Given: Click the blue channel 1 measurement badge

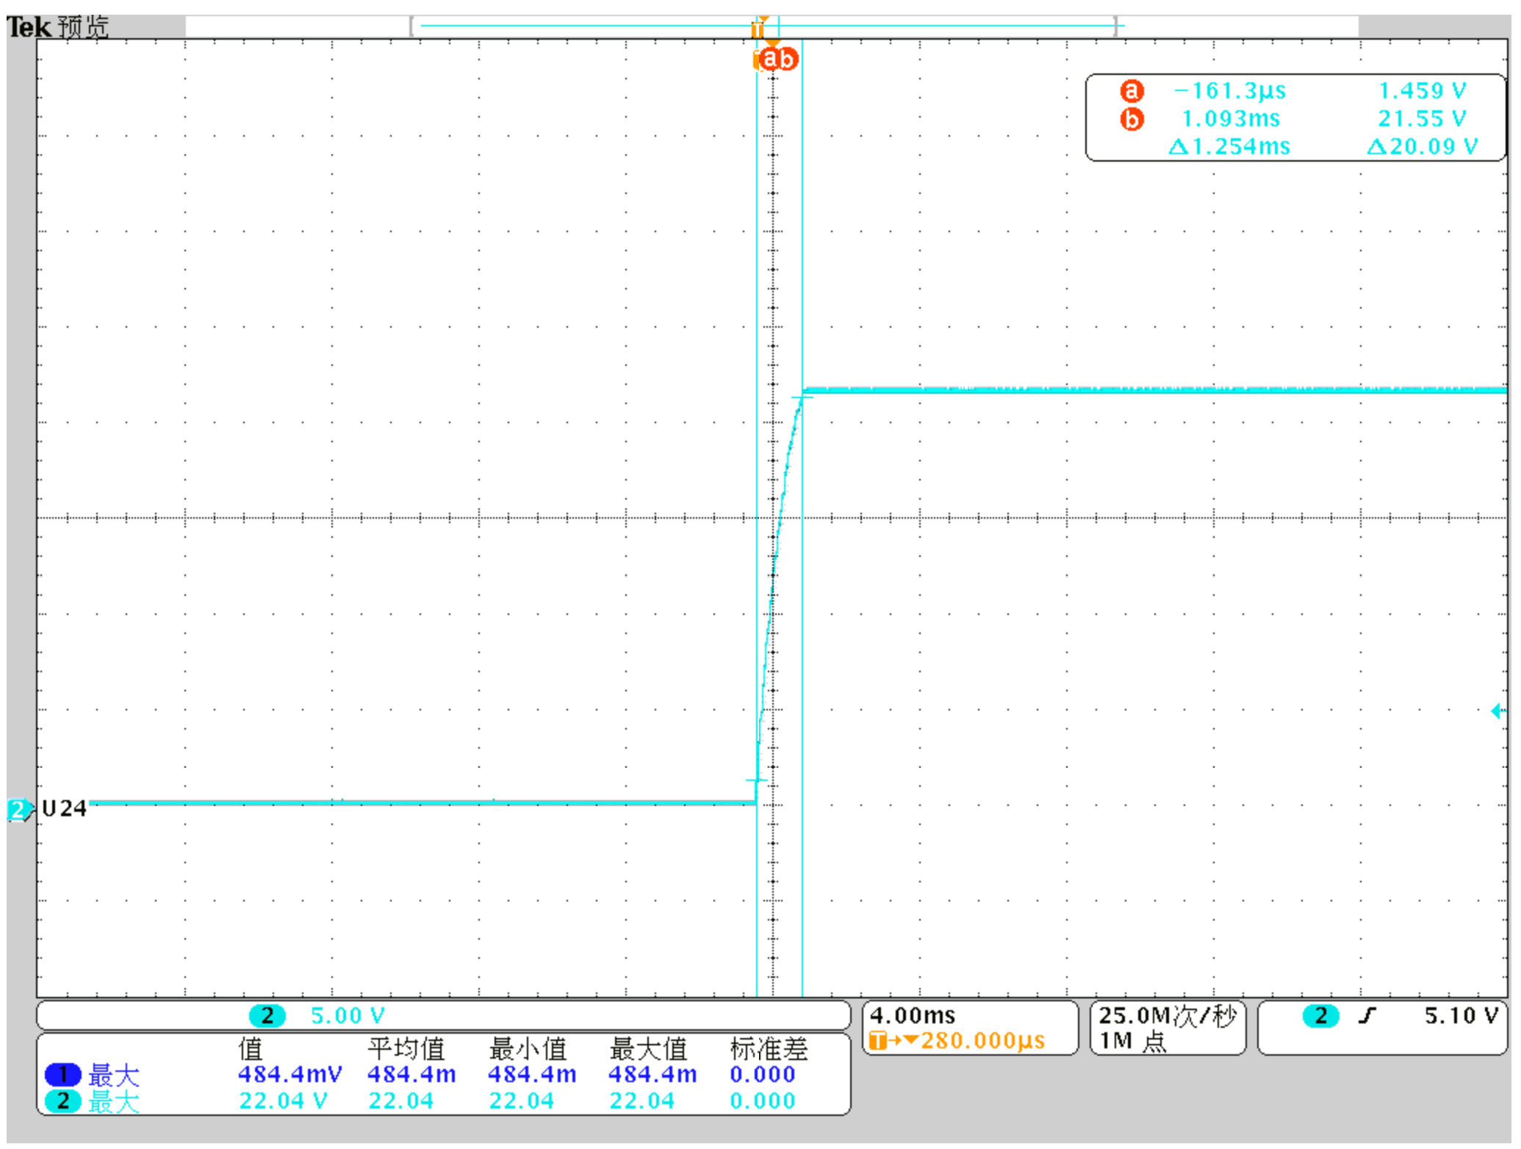Looking at the screenshot, I should [x=63, y=1075].
